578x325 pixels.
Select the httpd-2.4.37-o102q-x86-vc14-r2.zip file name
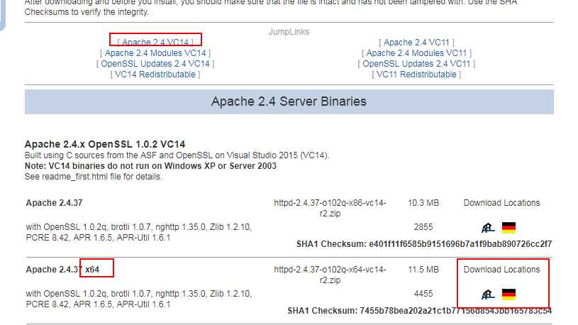(330, 208)
